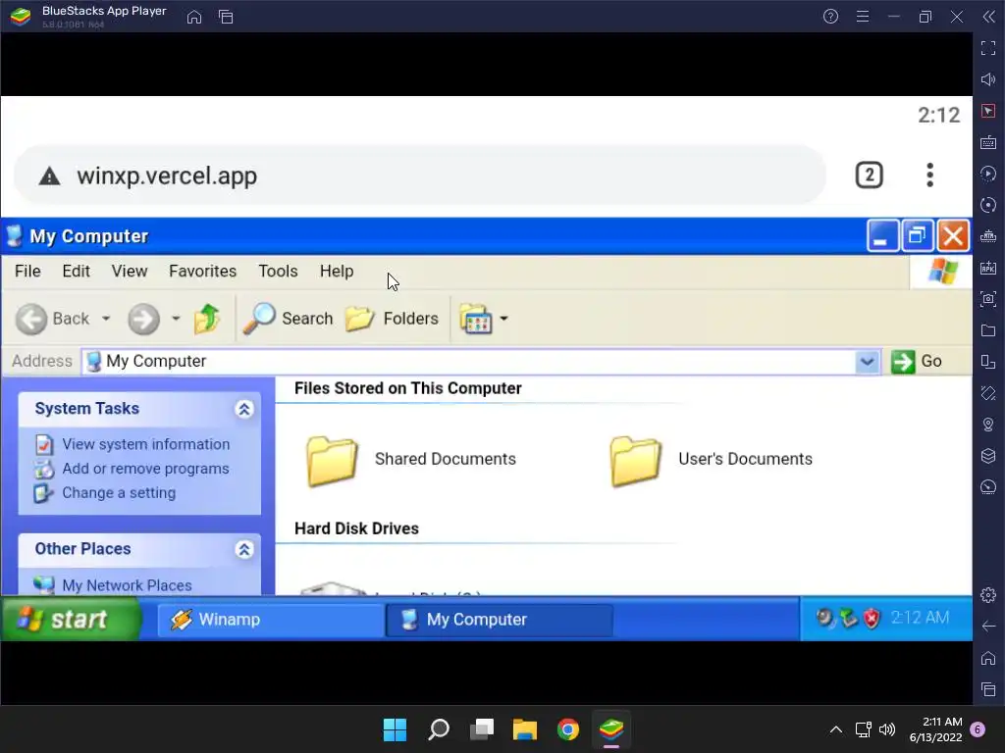Switch to Winamp in XP taskbar
This screenshot has height=753, width=1005.
tap(271, 620)
